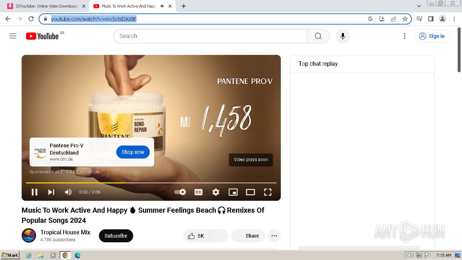Open more actions menu under the video
This screenshot has height=260, width=462.
click(x=274, y=236)
